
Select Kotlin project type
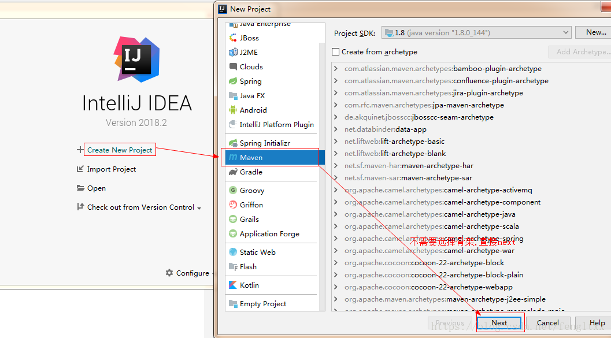tap(272, 285)
